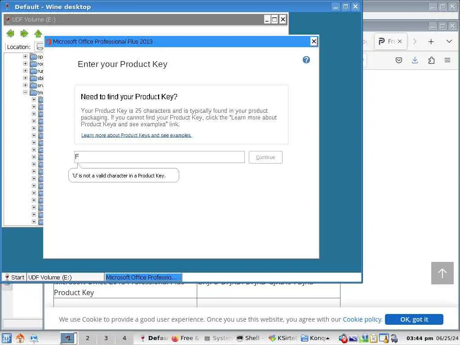The width and height of the screenshot is (460, 345).
Task: Click the blue monitor tray icon
Action: pos(353,338)
